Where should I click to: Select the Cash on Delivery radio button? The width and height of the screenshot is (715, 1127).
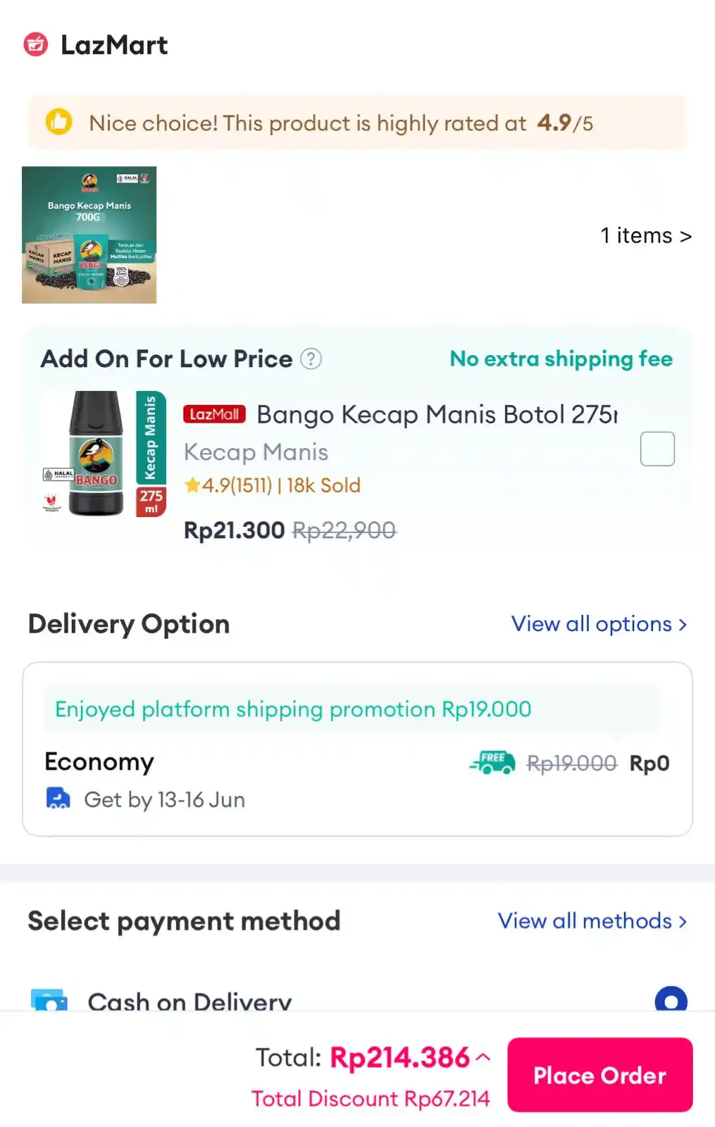pos(671,1000)
